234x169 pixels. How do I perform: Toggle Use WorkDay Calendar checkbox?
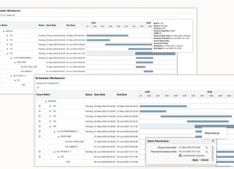click(180, 156)
